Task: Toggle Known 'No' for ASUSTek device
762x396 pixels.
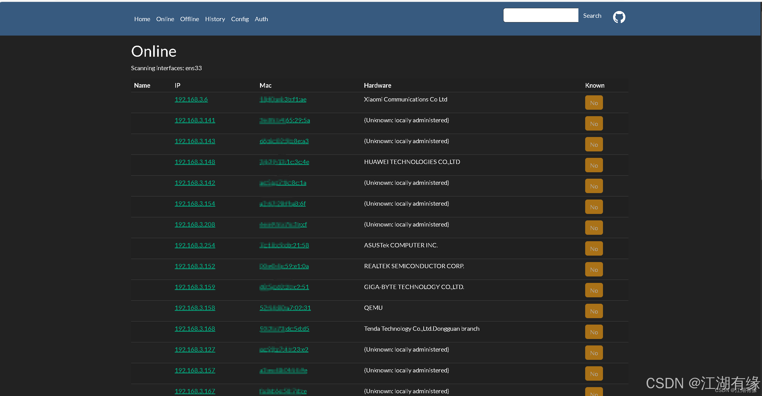Action: click(594, 249)
